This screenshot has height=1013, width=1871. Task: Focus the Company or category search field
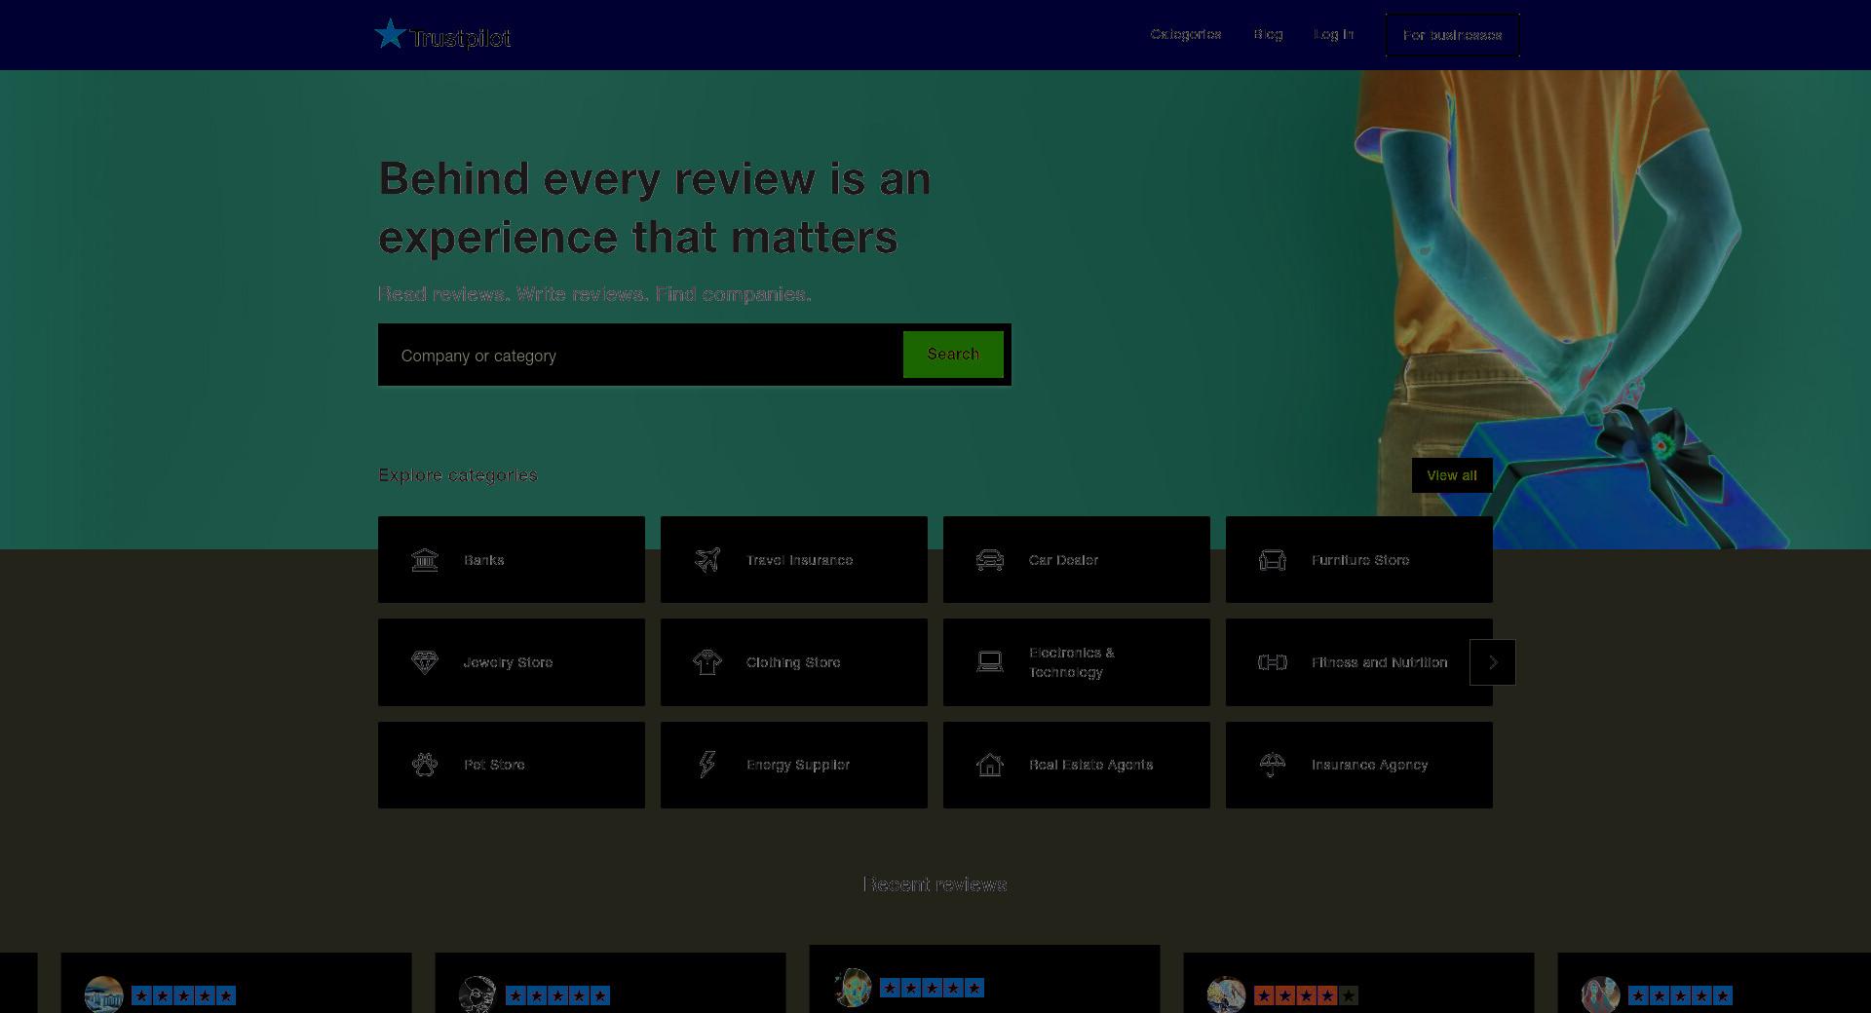(640, 355)
